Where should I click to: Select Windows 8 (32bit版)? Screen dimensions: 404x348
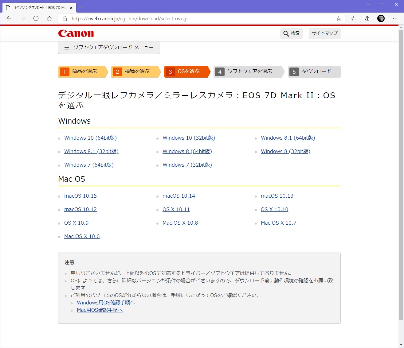285,151
